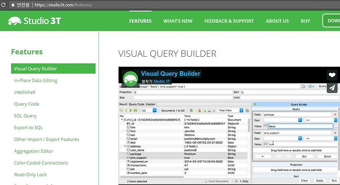Click the Count Documents button
340x185 pixels.
pos(217,181)
